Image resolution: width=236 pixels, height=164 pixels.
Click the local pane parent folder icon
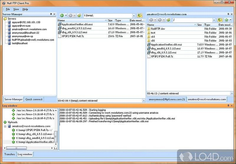79,15
